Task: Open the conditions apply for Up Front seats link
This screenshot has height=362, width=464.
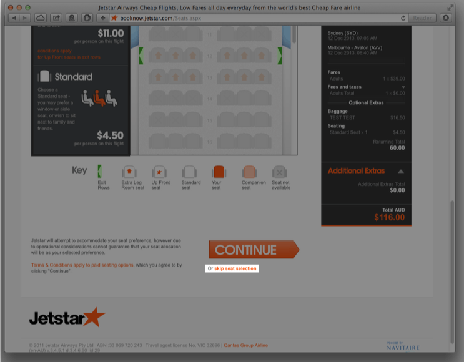Action: pos(69,54)
